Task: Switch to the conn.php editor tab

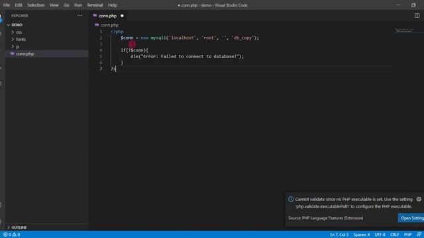Action: [x=107, y=16]
